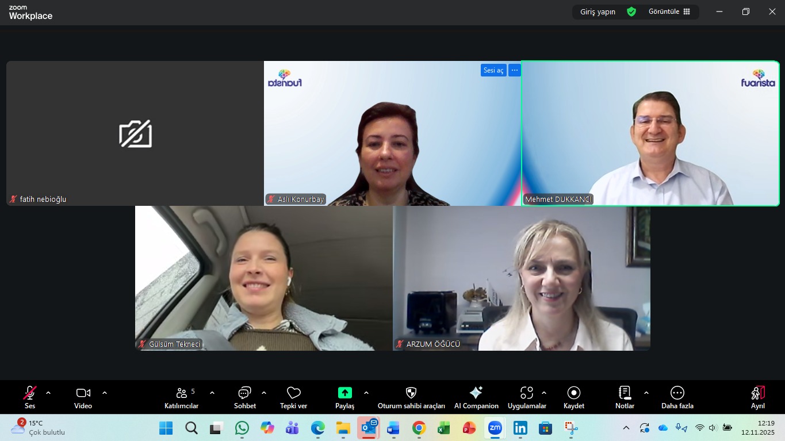Expand the share options arrow beside Paylaş
This screenshot has height=441, width=785.
coord(366,393)
